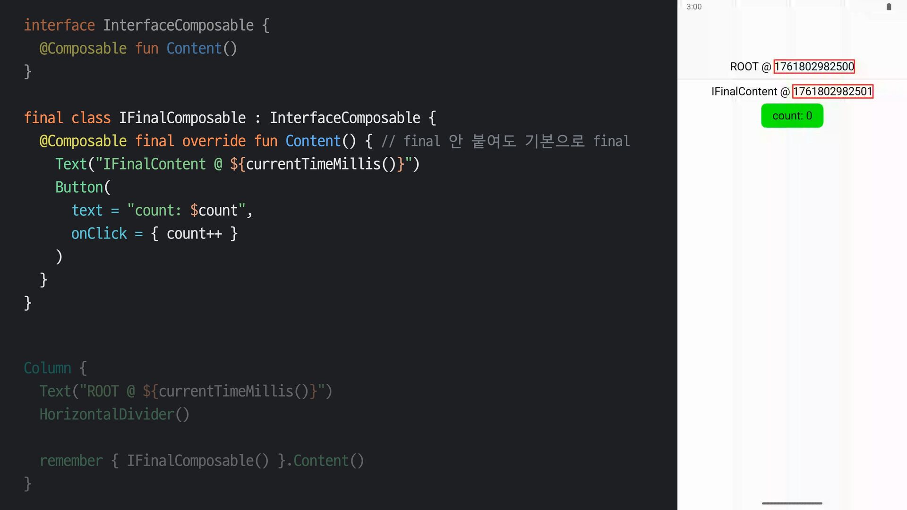Click the final override keywords
Screen dimensions: 907x510
tap(190, 141)
